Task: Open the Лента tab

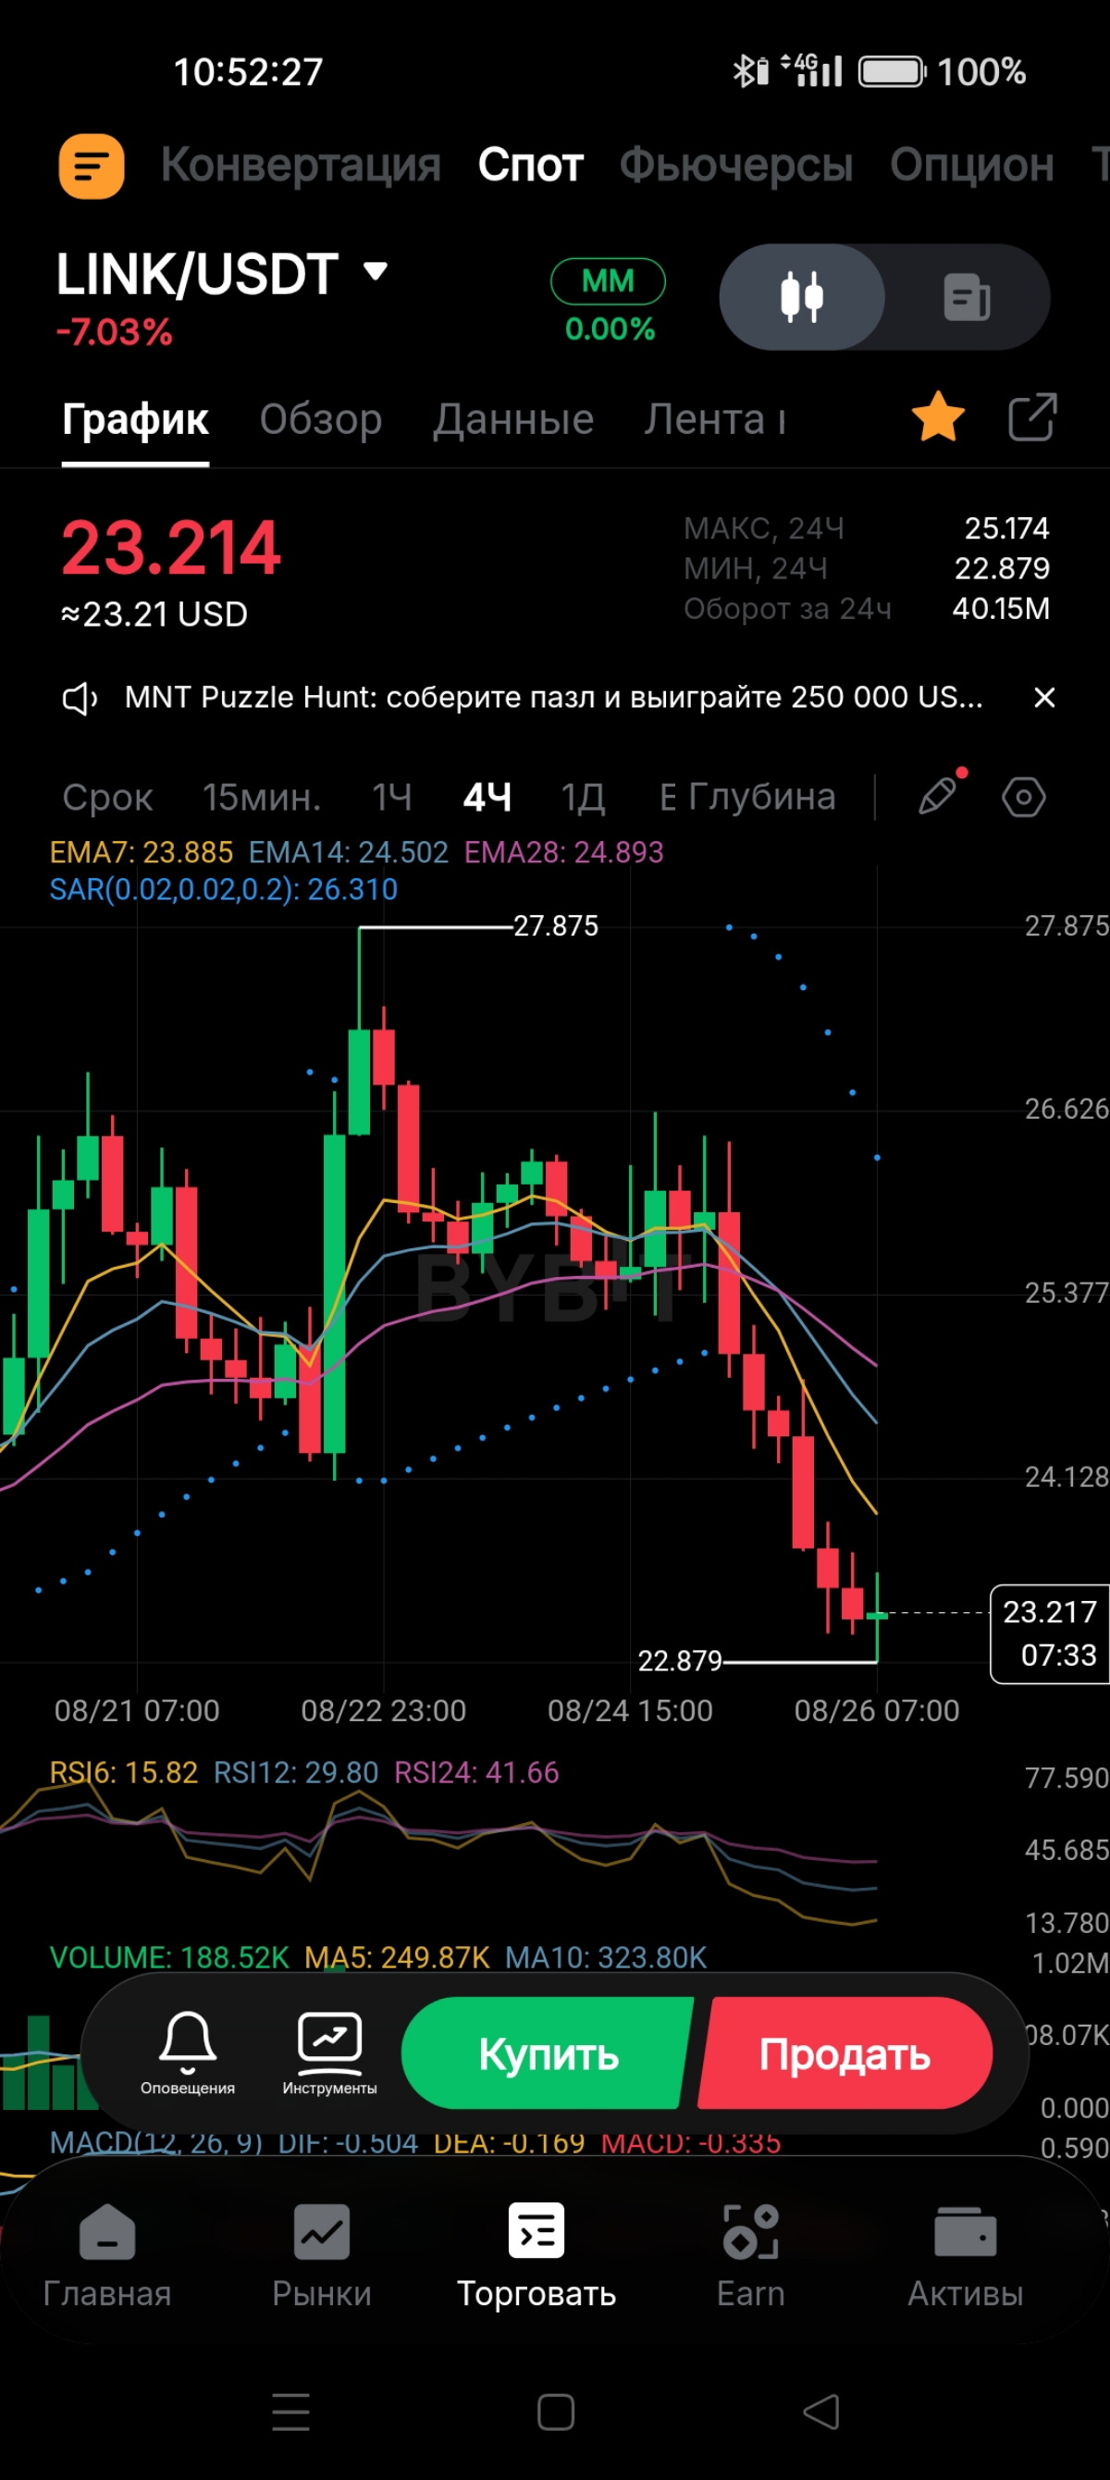Action: click(715, 420)
